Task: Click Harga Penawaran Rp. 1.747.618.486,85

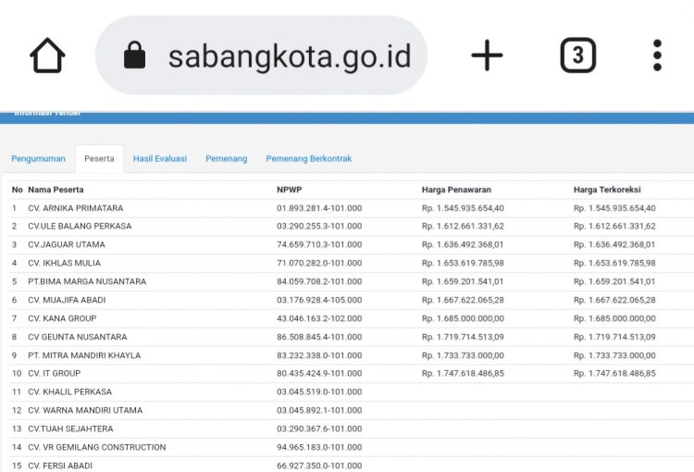Action: click(x=463, y=373)
